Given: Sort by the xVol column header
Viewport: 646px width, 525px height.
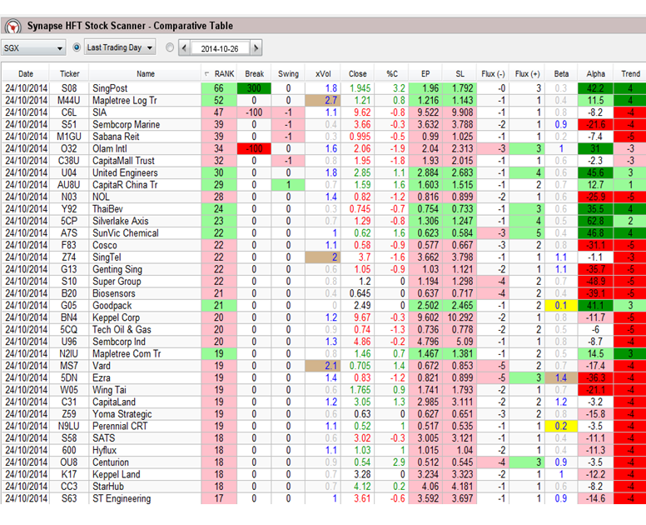Looking at the screenshot, I should [x=323, y=74].
